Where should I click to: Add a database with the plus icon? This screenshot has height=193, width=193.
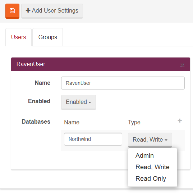pyautogui.click(x=180, y=121)
